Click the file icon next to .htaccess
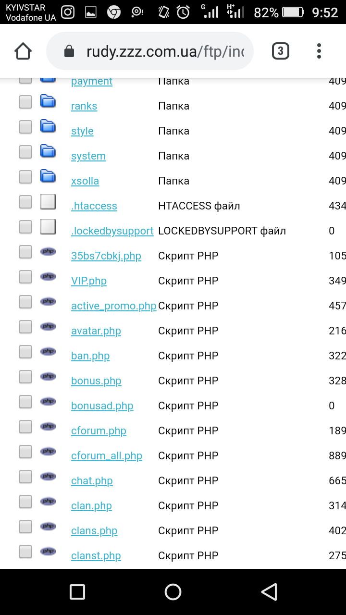 (48, 202)
